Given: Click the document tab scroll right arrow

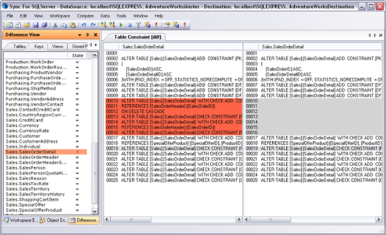Looking at the screenshot, I should click(375, 35).
